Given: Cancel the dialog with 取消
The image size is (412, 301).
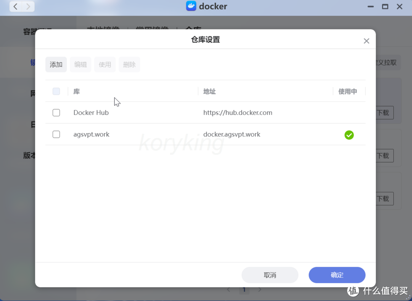Looking at the screenshot, I should [x=270, y=275].
